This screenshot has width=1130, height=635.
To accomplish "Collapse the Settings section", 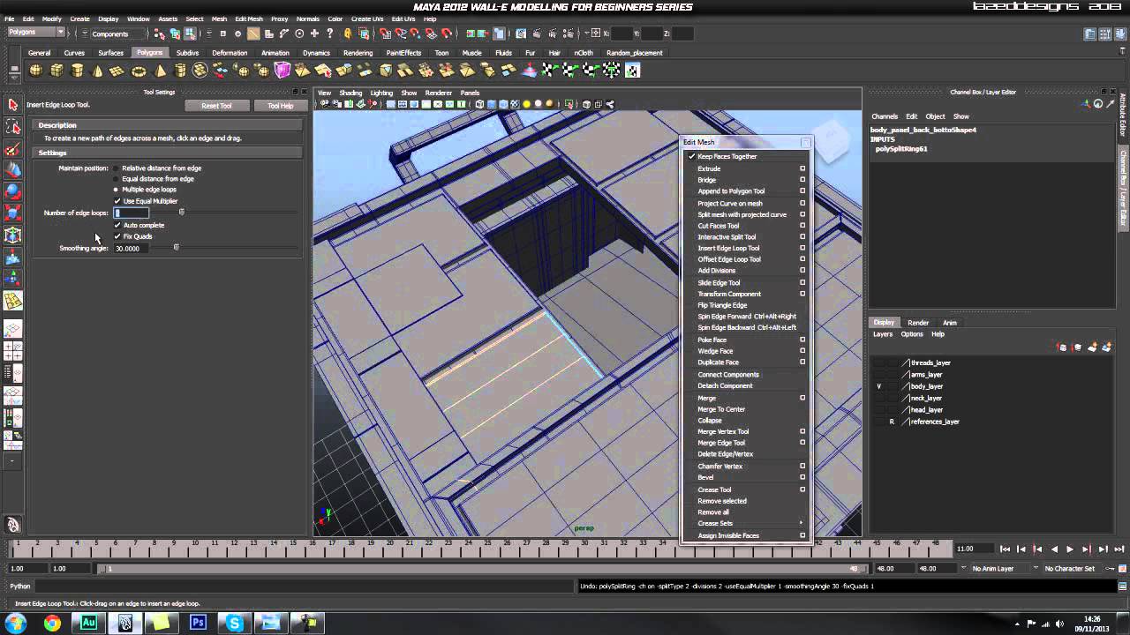I will (x=168, y=153).
